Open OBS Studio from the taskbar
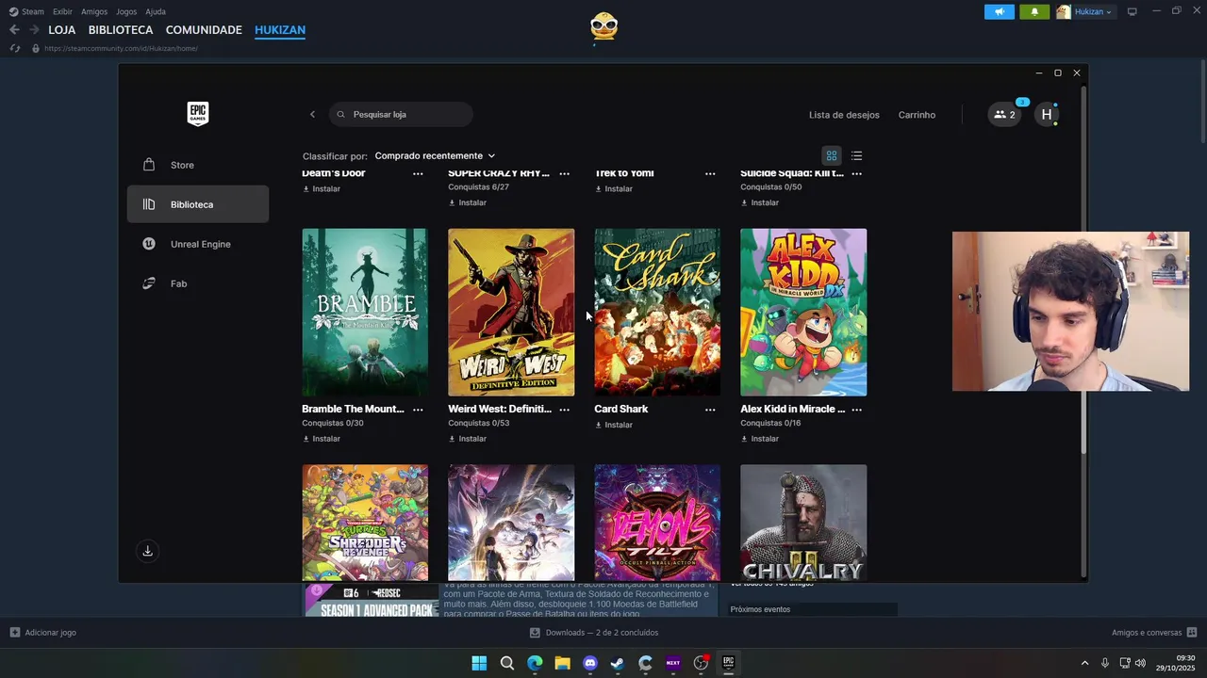This screenshot has height=678, width=1207. (701, 663)
